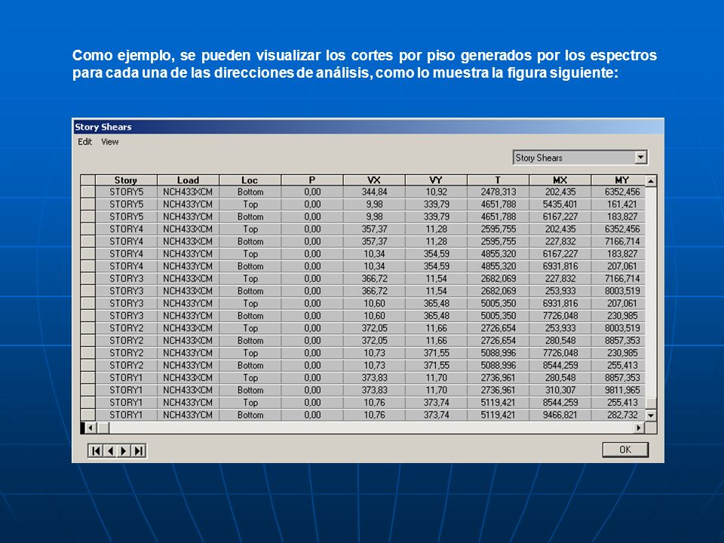The image size is (724, 543).
Task: Open the Story Shears dropdown arrow
Action: coord(640,158)
